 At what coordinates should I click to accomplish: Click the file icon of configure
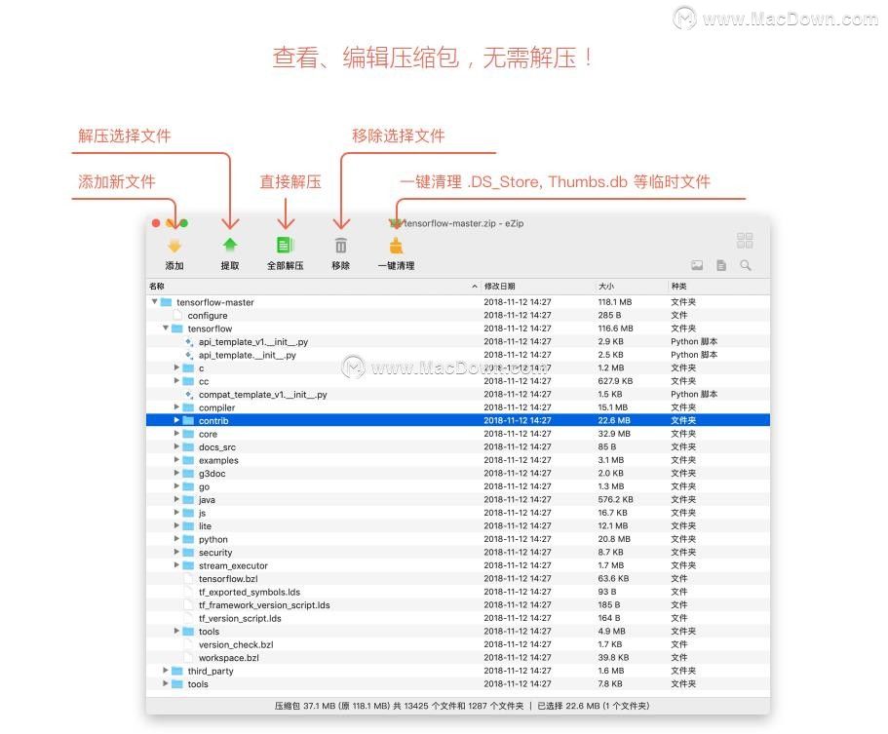coord(177,315)
